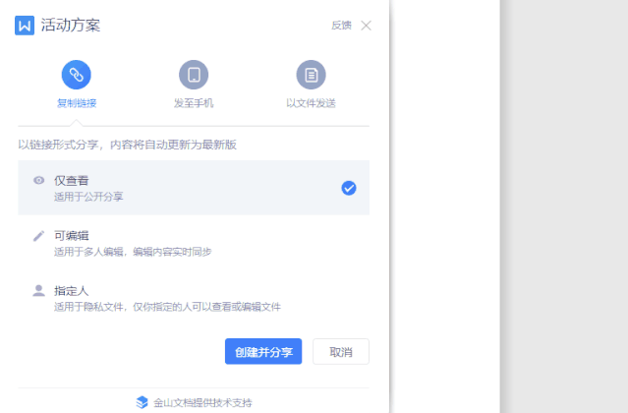Click the 金山文档提供技术支持 footer text
Image resolution: width=628 pixels, height=413 pixels.
coord(202,402)
